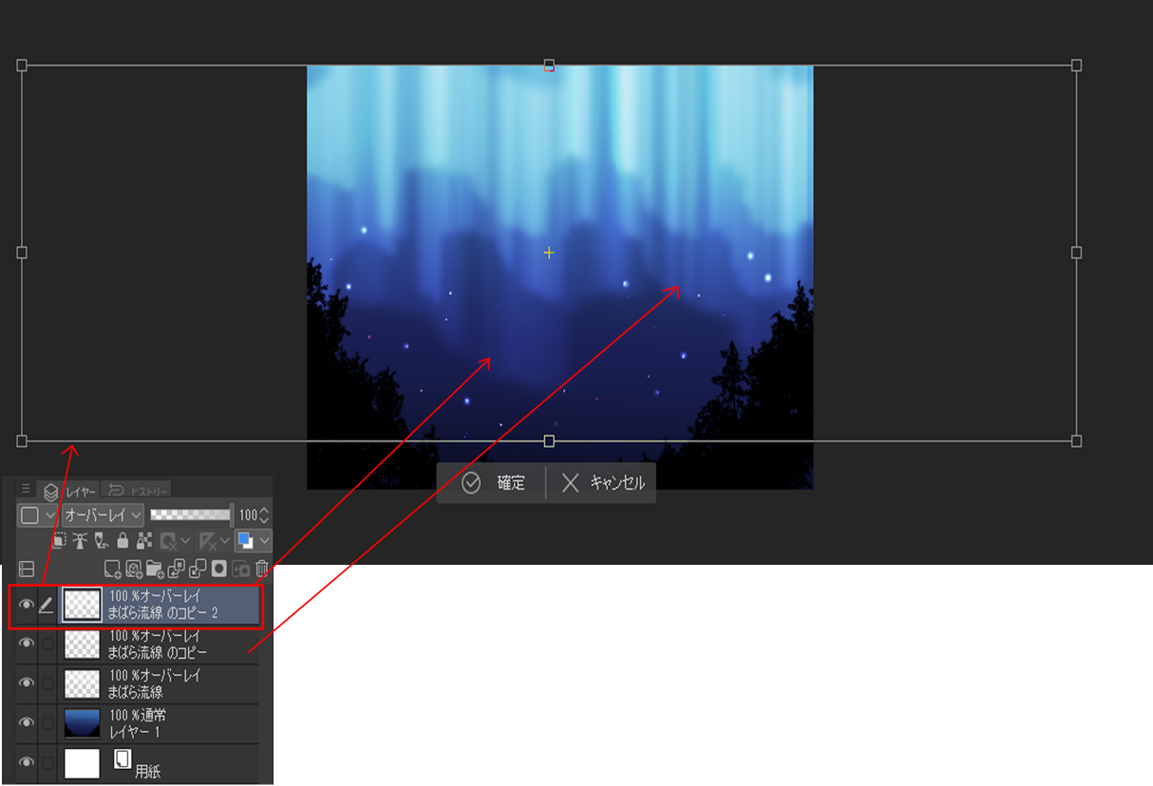Open the オーバーレイ blend mode dropdown
1153x786 pixels.
tap(103, 515)
